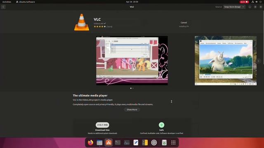Screen dimensions: 264x148
Task: Open the My Little Pony VLC screenshot
Action: pos(132,60)
